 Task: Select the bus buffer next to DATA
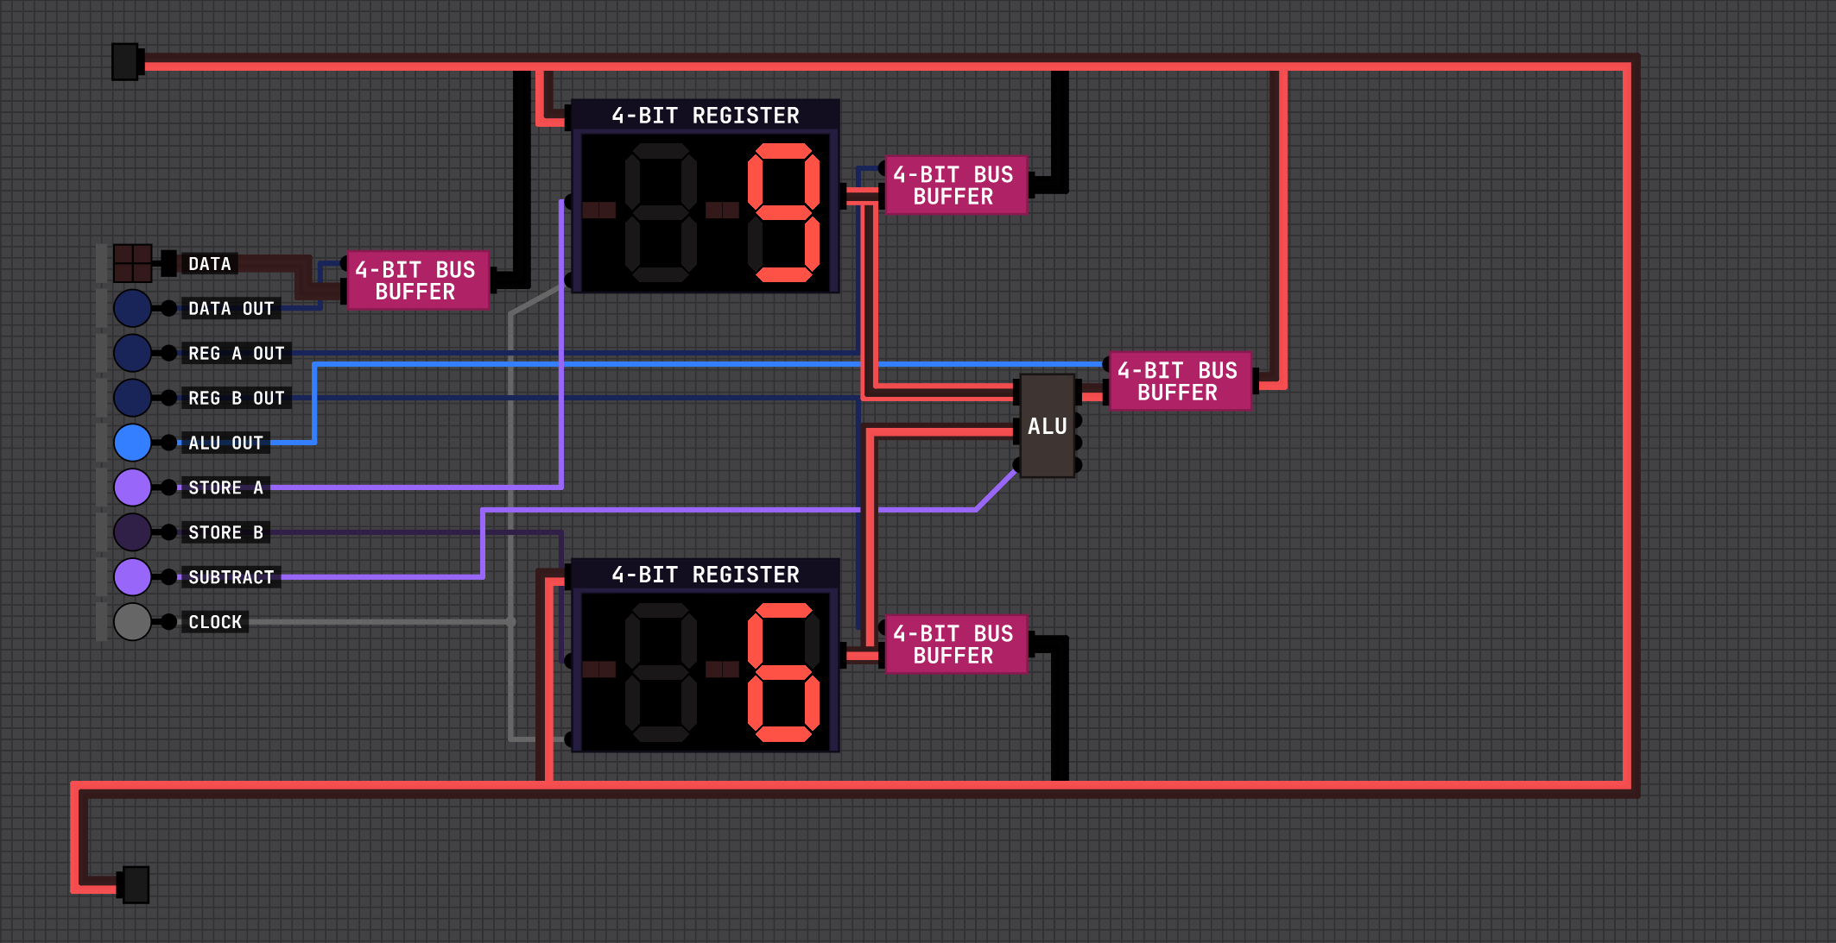pos(416,281)
